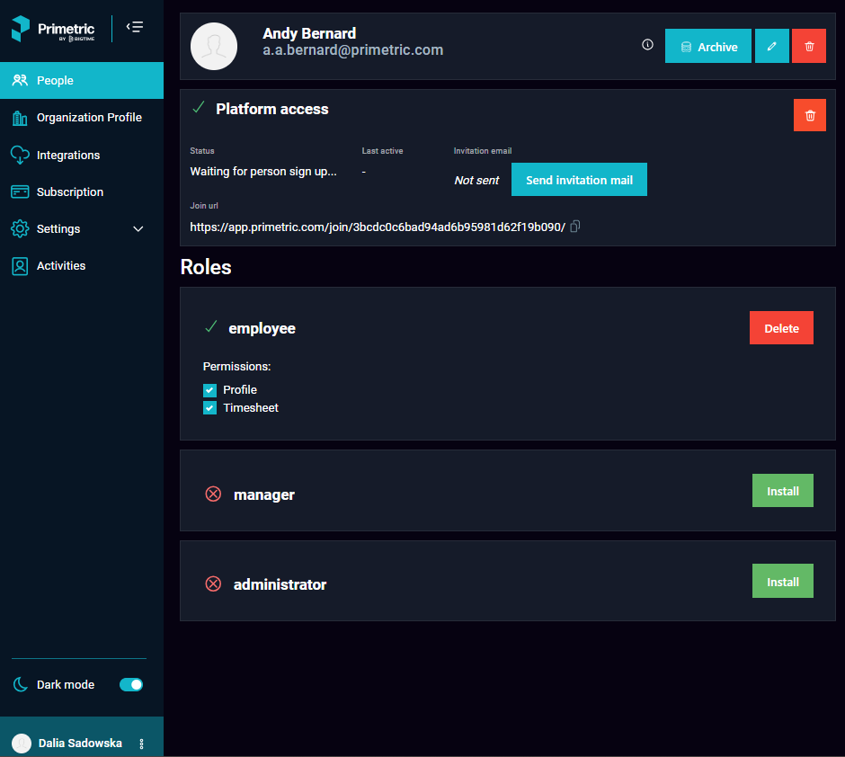Screen dimensions: 845x757
Task: Click the 'Permissions:' label
Action: click(x=236, y=367)
